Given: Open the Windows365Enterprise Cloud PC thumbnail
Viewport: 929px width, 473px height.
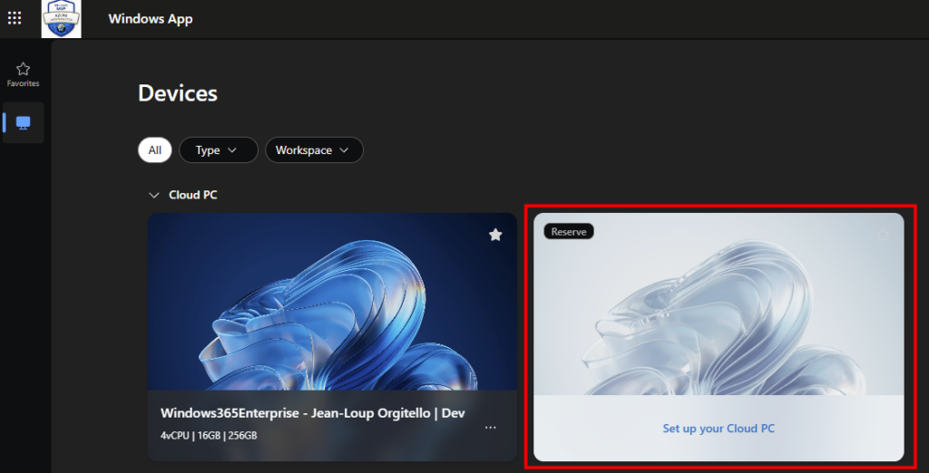Looking at the screenshot, I should pyautogui.click(x=332, y=302).
